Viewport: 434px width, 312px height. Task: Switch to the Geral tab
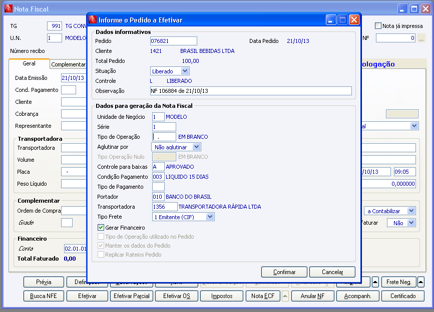click(29, 63)
